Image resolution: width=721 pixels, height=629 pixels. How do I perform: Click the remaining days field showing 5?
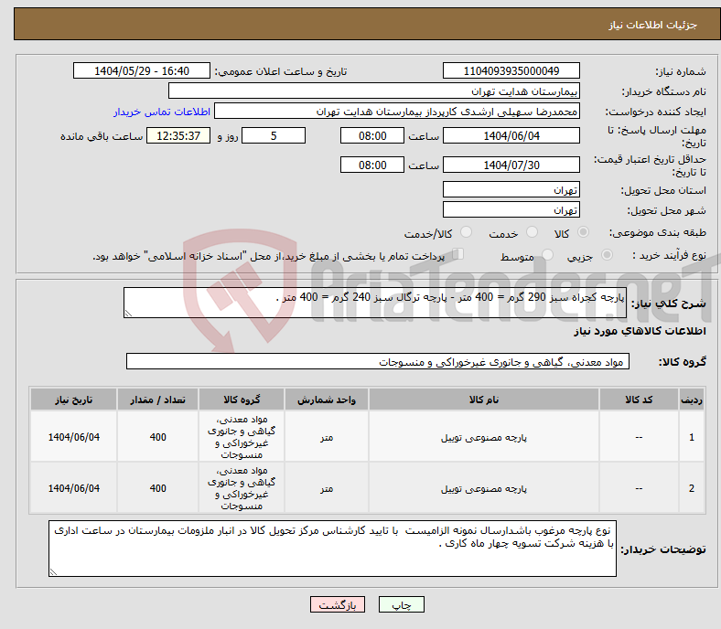click(x=274, y=135)
